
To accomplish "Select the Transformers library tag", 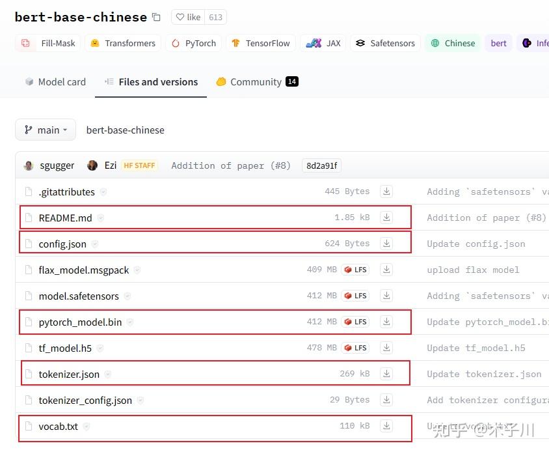I will pos(122,43).
